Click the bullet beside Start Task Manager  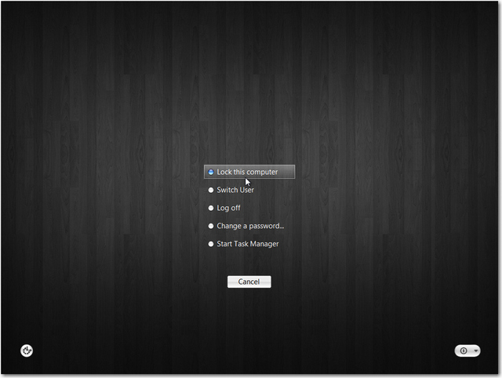pos(211,244)
